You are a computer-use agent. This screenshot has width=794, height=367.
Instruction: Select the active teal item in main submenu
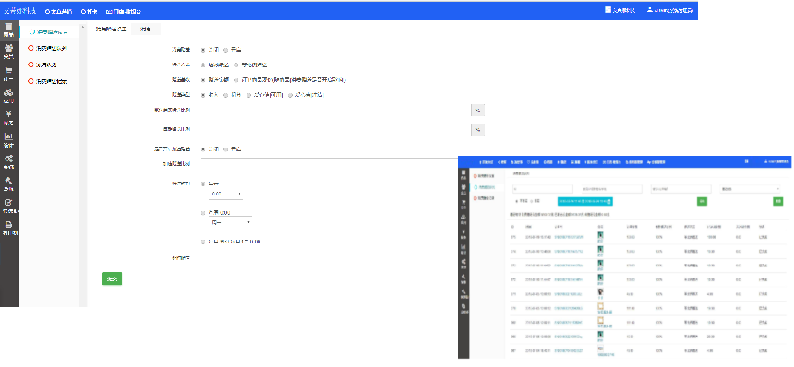coord(49,31)
